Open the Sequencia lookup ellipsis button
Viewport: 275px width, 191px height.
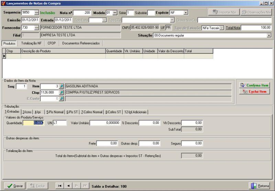[36, 13]
